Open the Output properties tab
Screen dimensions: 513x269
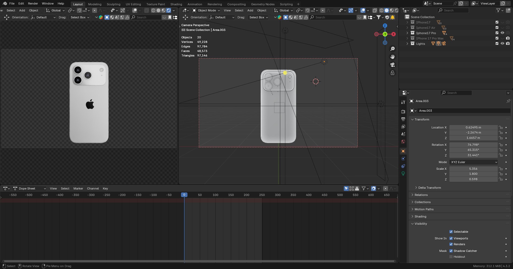point(403,119)
